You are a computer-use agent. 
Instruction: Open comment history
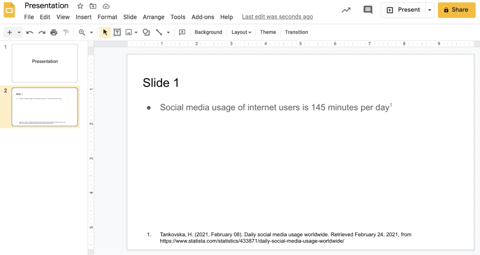(x=368, y=10)
